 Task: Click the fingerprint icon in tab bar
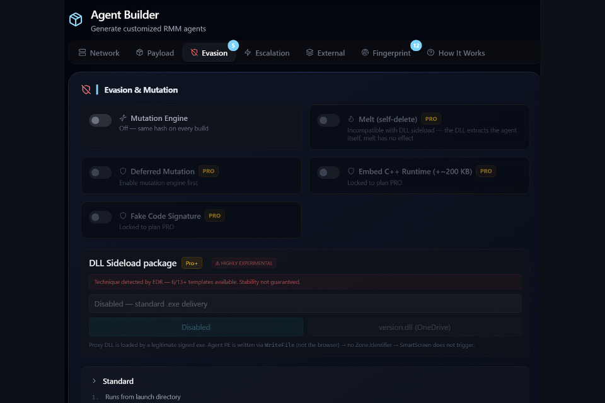(365, 52)
